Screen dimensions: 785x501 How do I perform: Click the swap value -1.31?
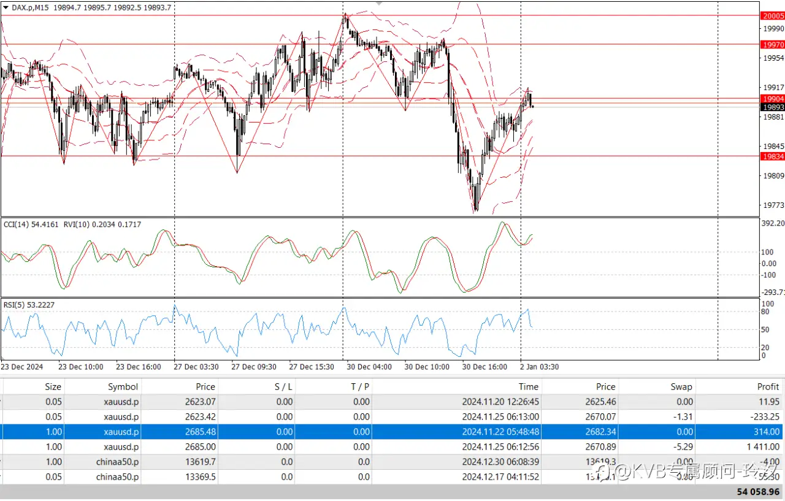click(683, 417)
